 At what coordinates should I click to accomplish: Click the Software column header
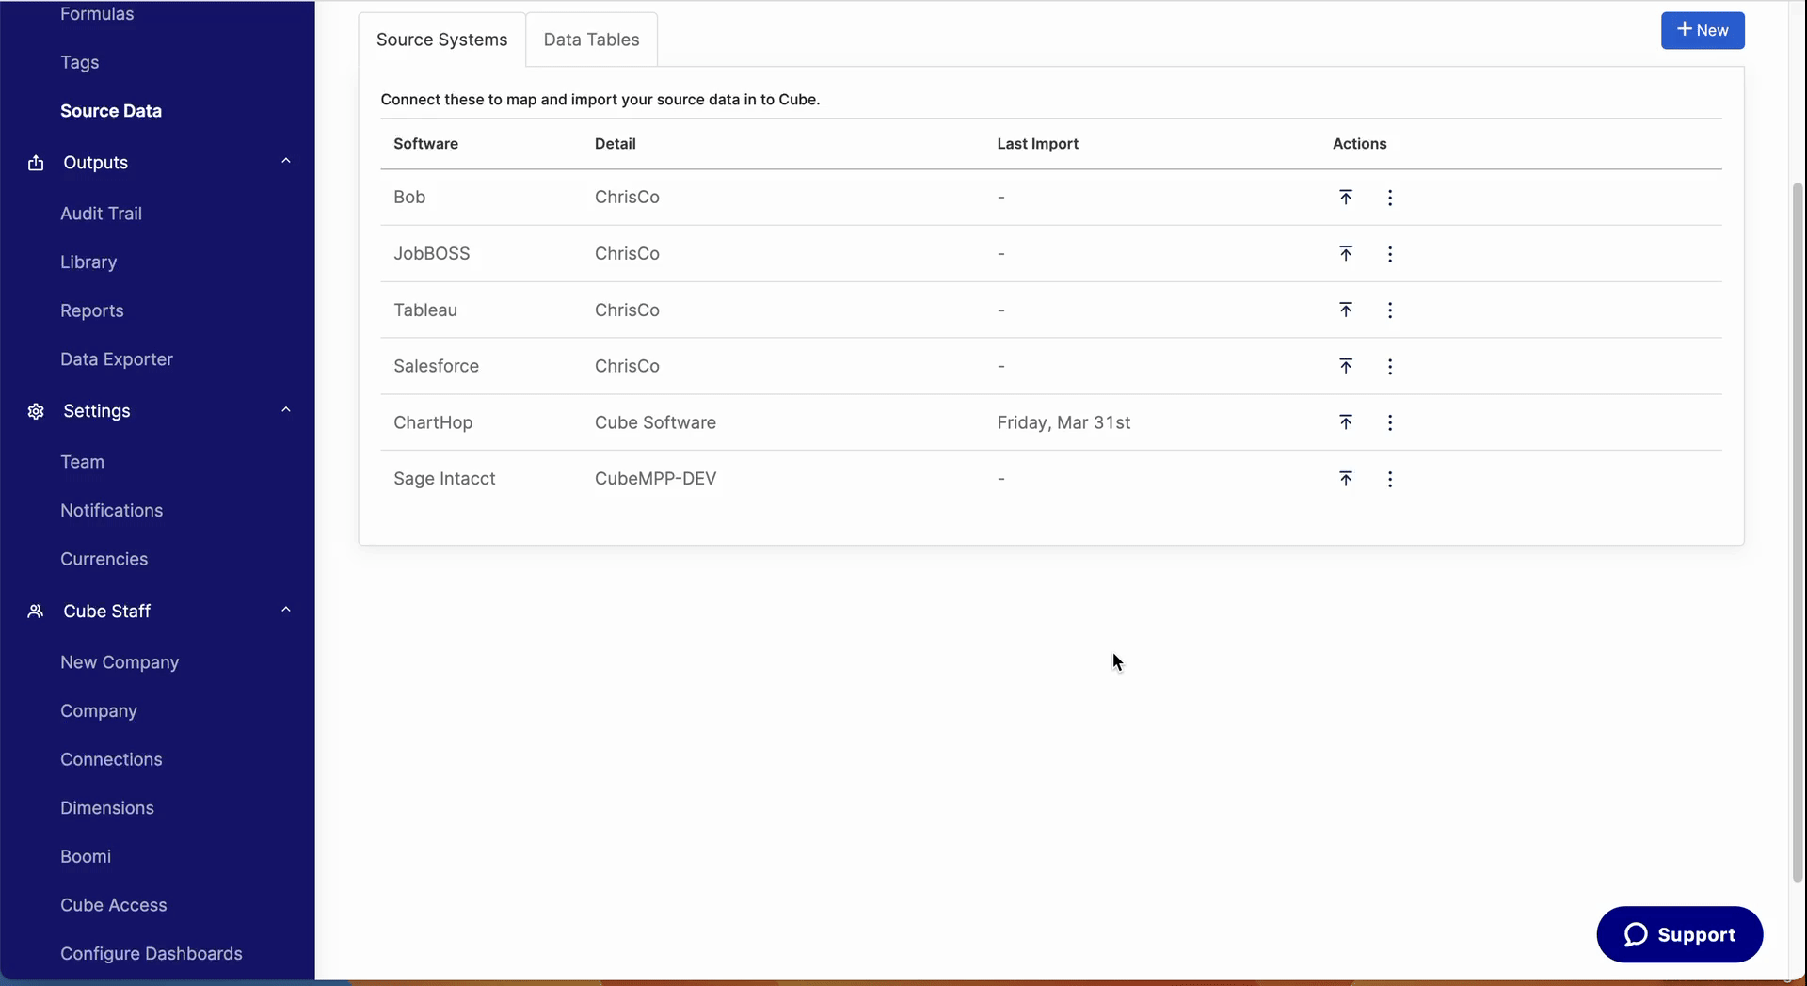[425, 144]
